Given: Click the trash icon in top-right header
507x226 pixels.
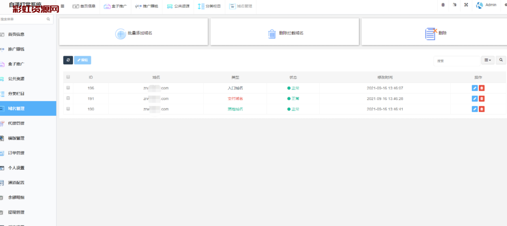Looking at the screenshot, I should 443,5.
